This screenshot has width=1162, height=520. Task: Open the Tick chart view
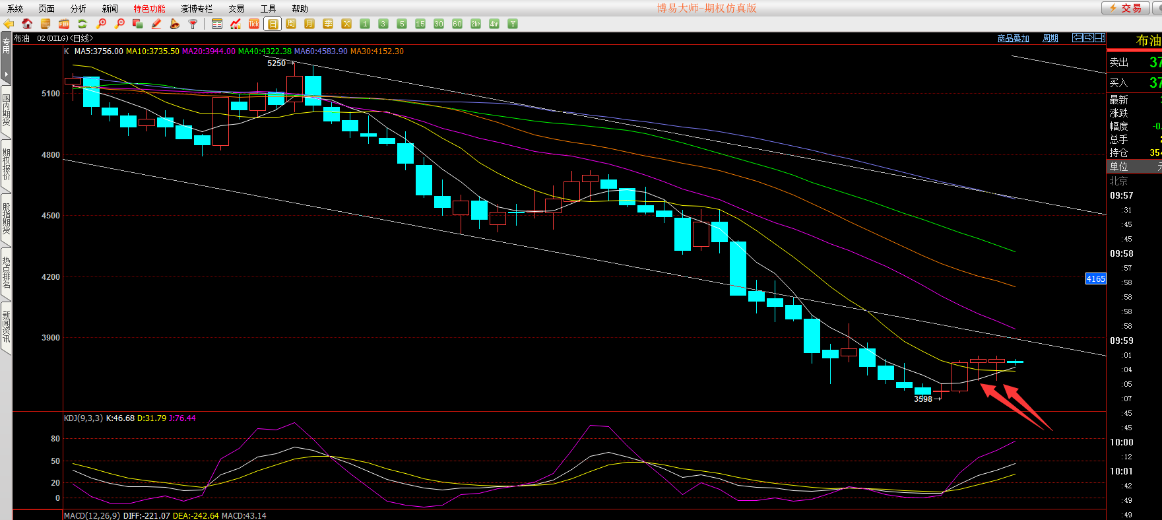click(x=254, y=24)
